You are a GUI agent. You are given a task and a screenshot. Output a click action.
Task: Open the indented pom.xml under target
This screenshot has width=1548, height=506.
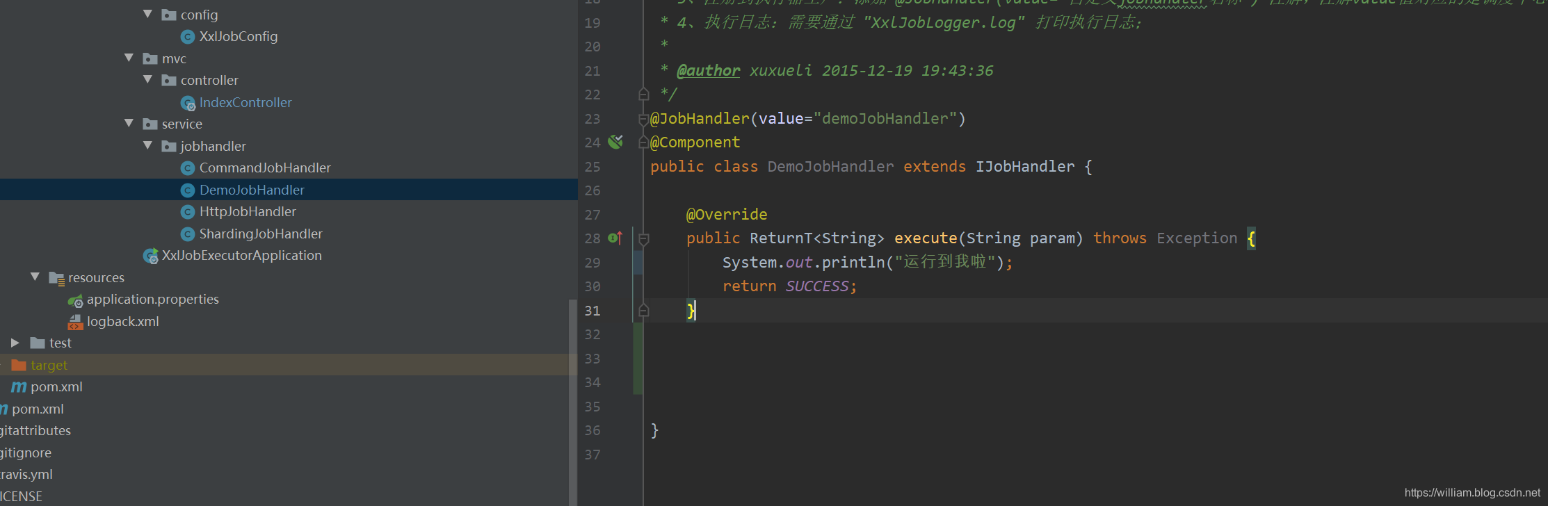(x=56, y=386)
